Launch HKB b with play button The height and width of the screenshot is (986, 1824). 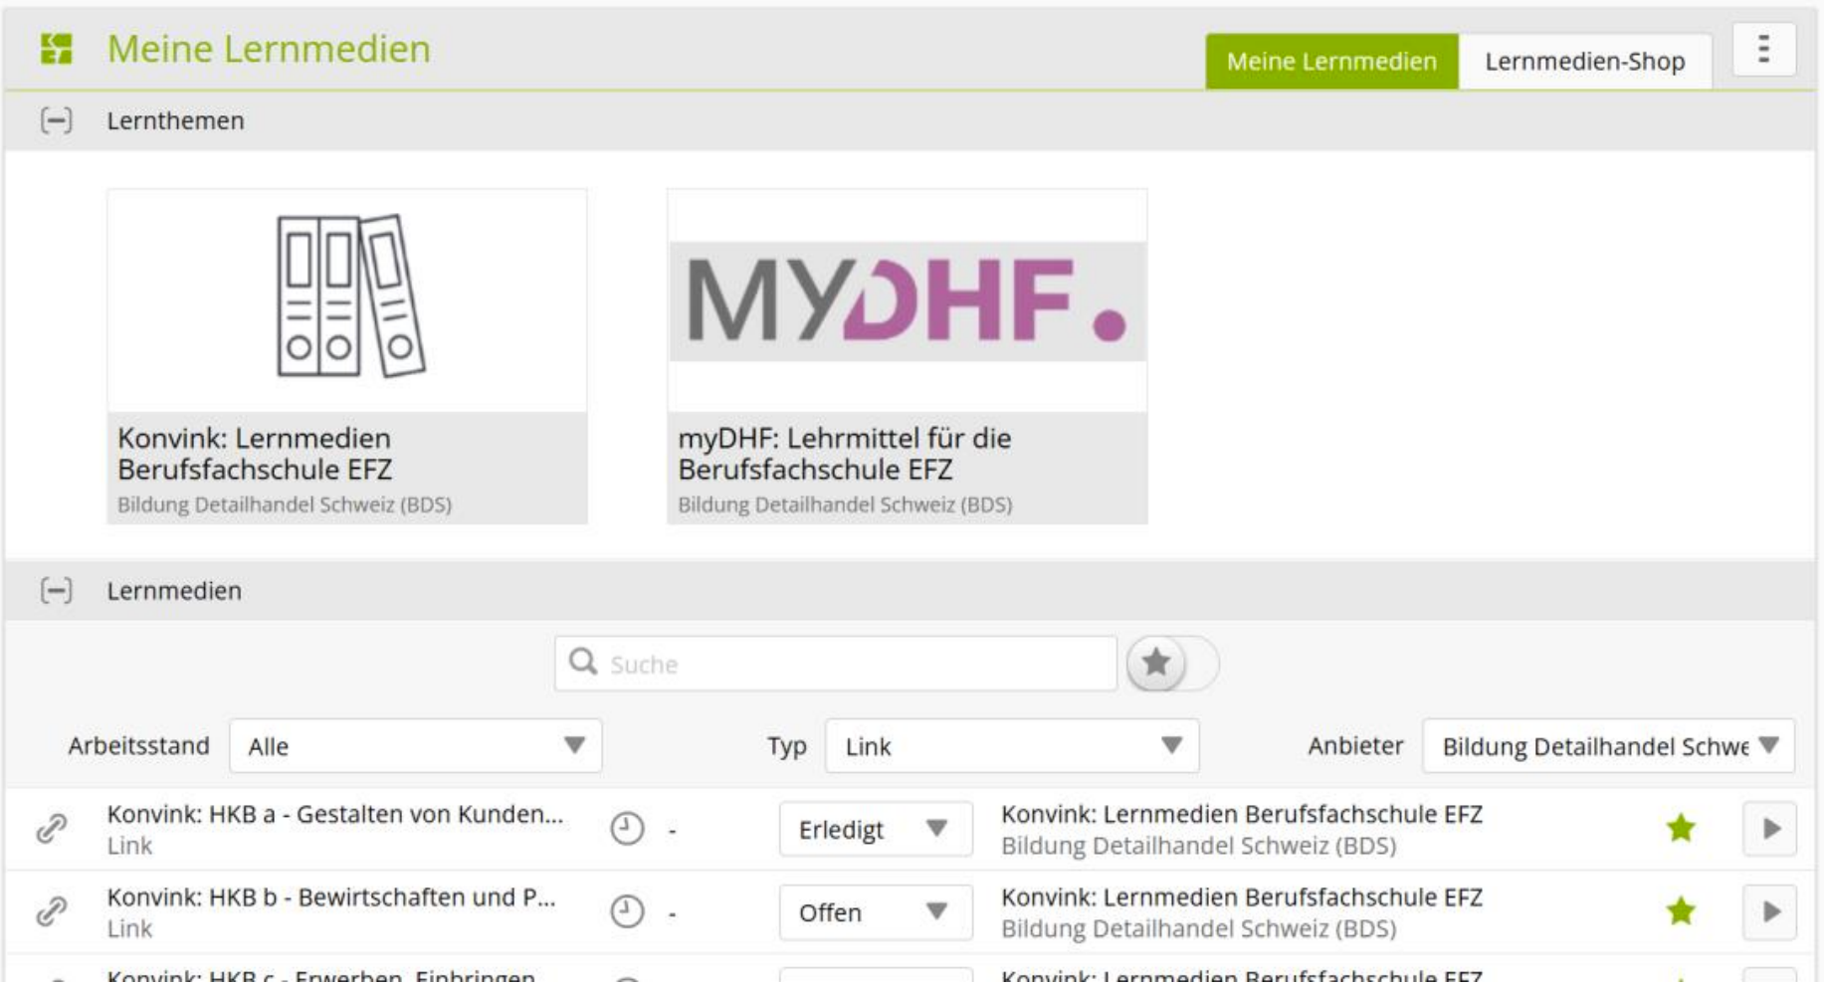tap(1769, 911)
